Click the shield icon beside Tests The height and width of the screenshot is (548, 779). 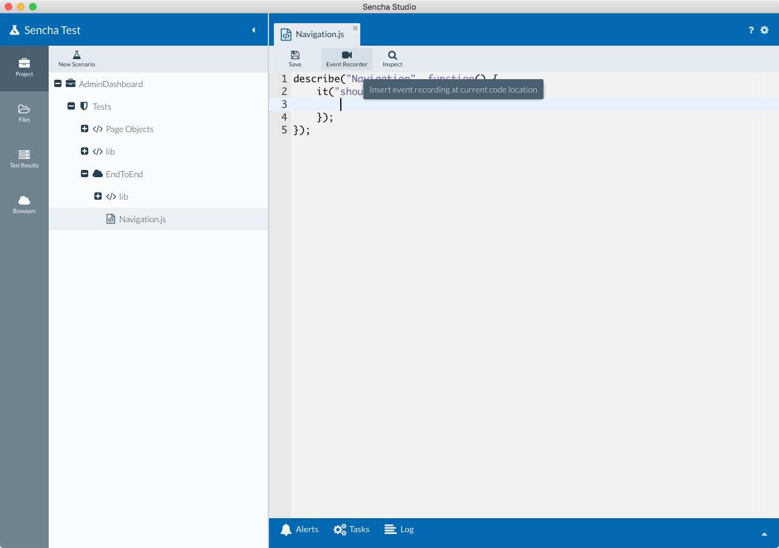tap(84, 106)
